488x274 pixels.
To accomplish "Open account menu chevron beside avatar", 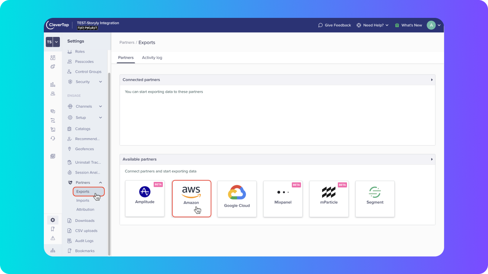I will pos(439,25).
